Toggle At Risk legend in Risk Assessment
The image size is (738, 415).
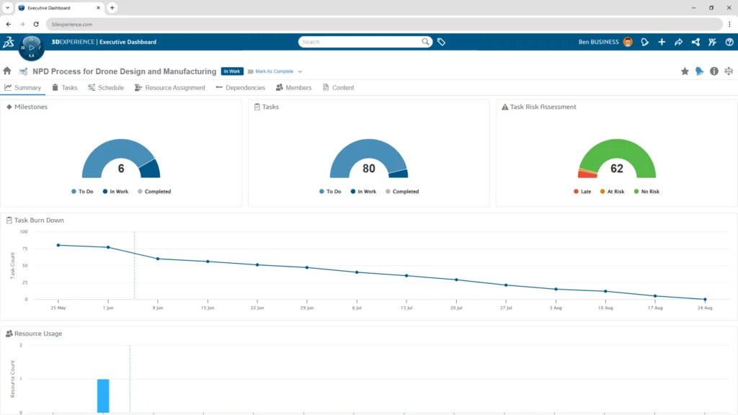(612, 192)
